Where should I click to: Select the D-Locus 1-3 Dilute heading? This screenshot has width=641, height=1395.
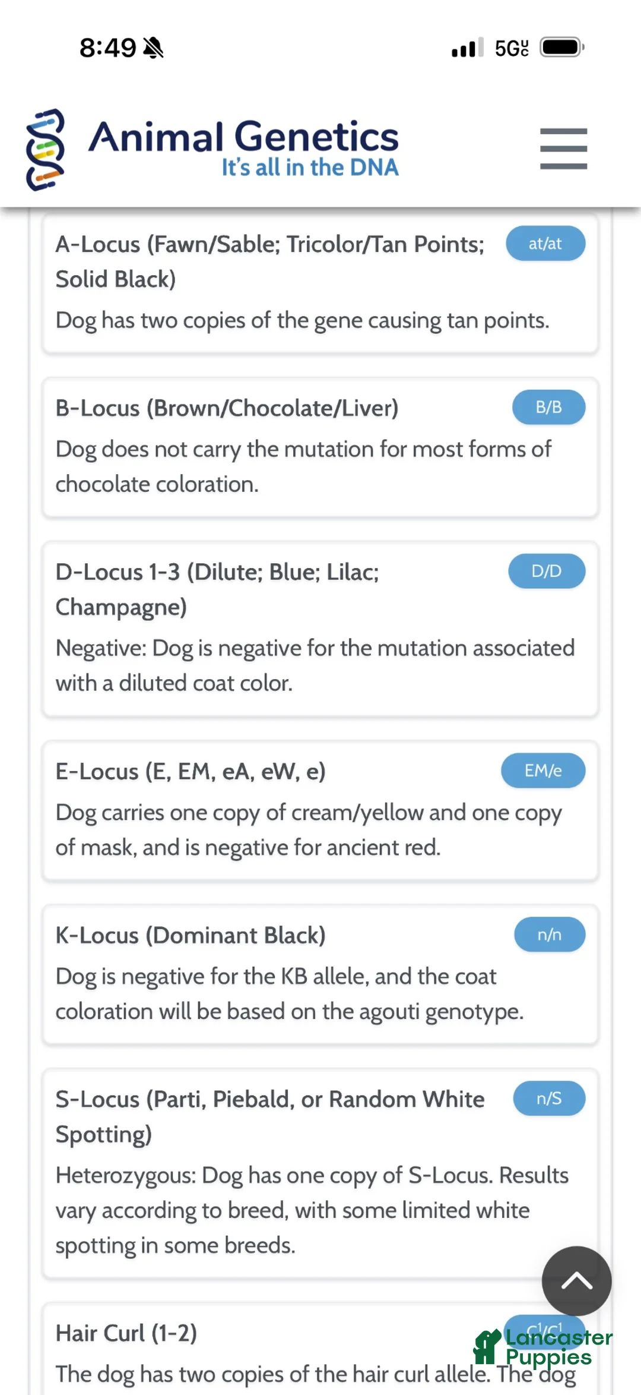pos(217,590)
